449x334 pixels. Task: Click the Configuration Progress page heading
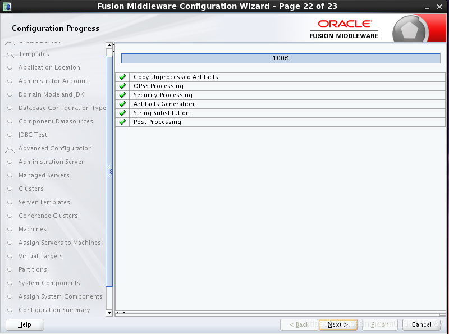click(56, 29)
